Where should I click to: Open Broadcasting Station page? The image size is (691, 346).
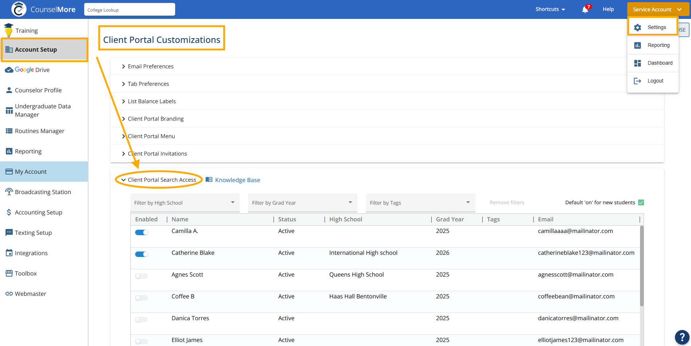(x=44, y=192)
